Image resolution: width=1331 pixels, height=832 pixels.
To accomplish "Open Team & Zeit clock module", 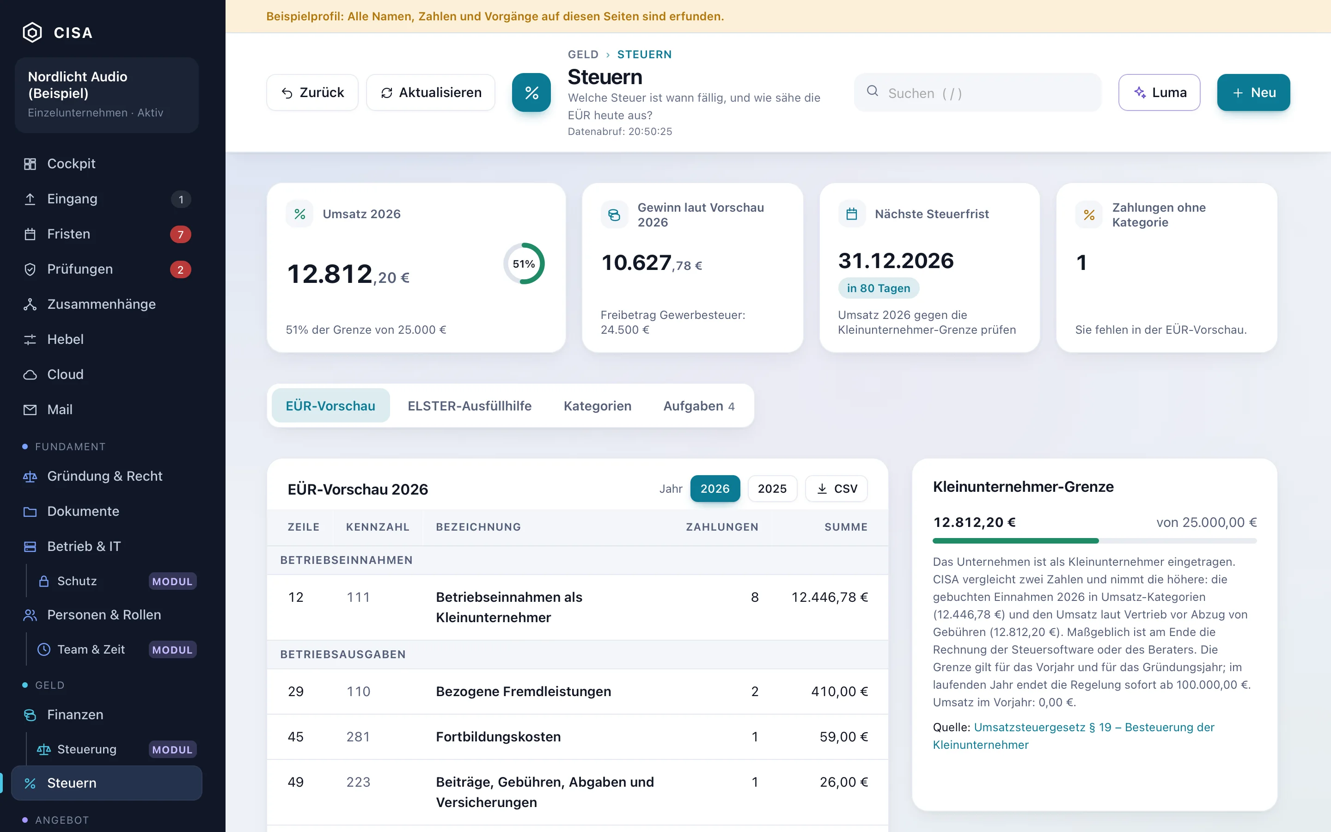I will click(x=116, y=649).
